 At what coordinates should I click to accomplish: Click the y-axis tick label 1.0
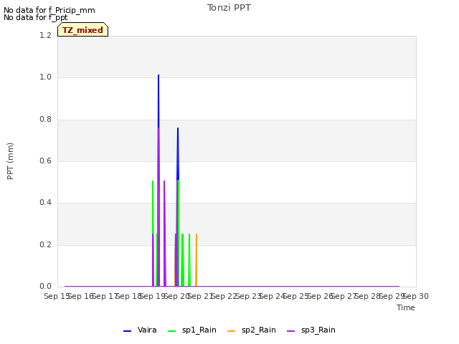click(46, 77)
